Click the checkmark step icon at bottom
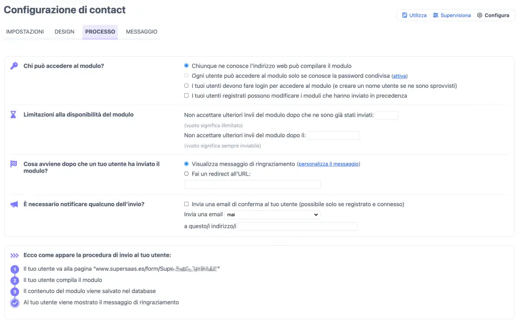 (15, 302)
